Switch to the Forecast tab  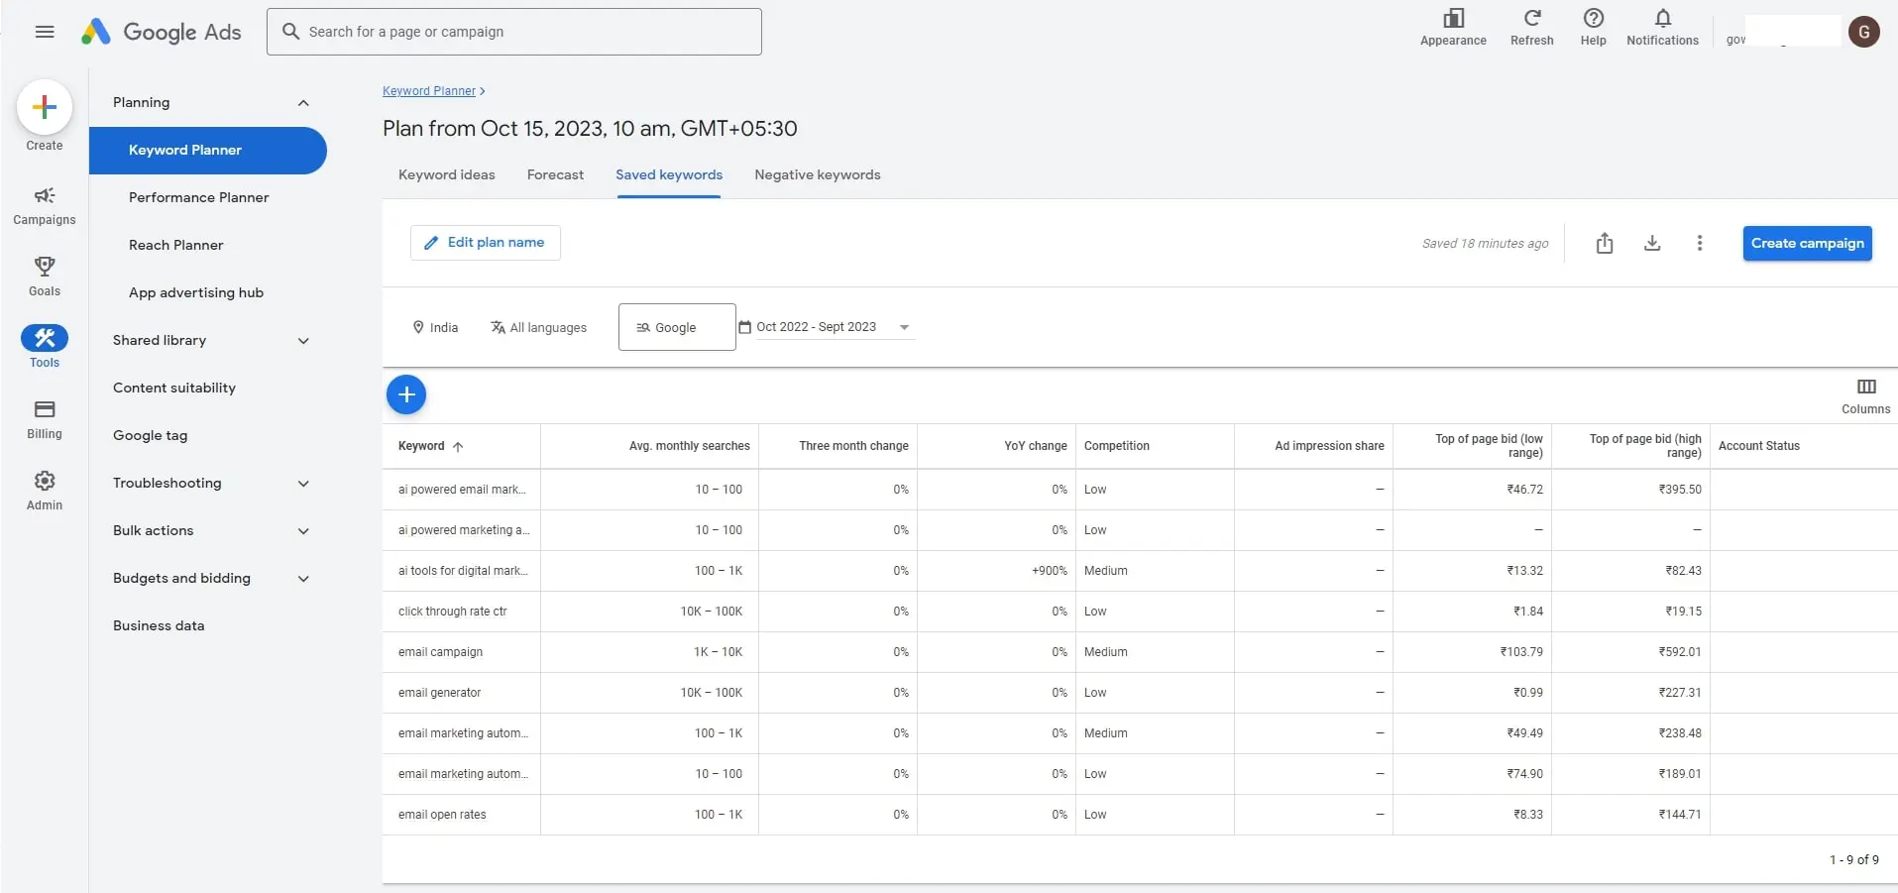(x=555, y=174)
